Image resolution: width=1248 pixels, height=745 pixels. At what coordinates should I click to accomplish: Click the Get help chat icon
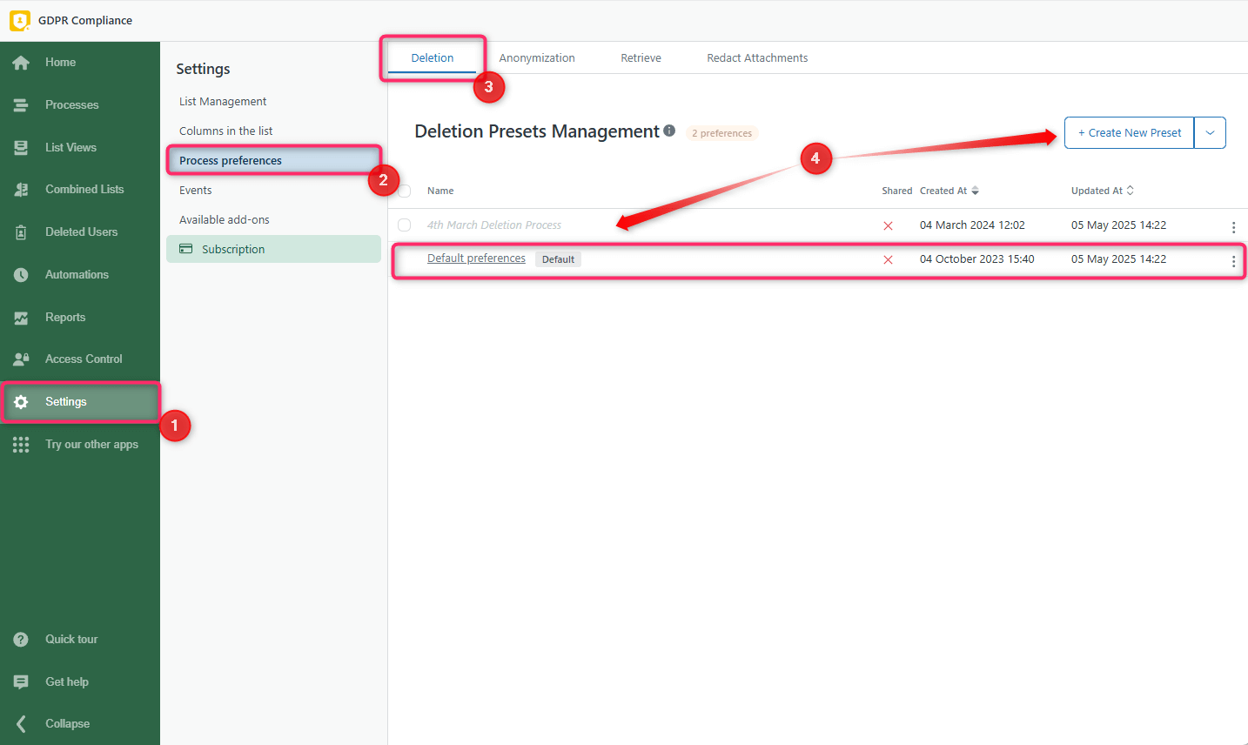(21, 682)
